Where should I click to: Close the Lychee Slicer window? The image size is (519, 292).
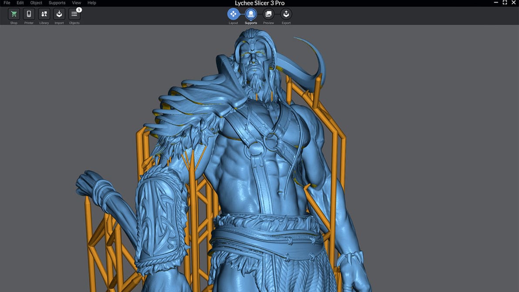(514, 3)
